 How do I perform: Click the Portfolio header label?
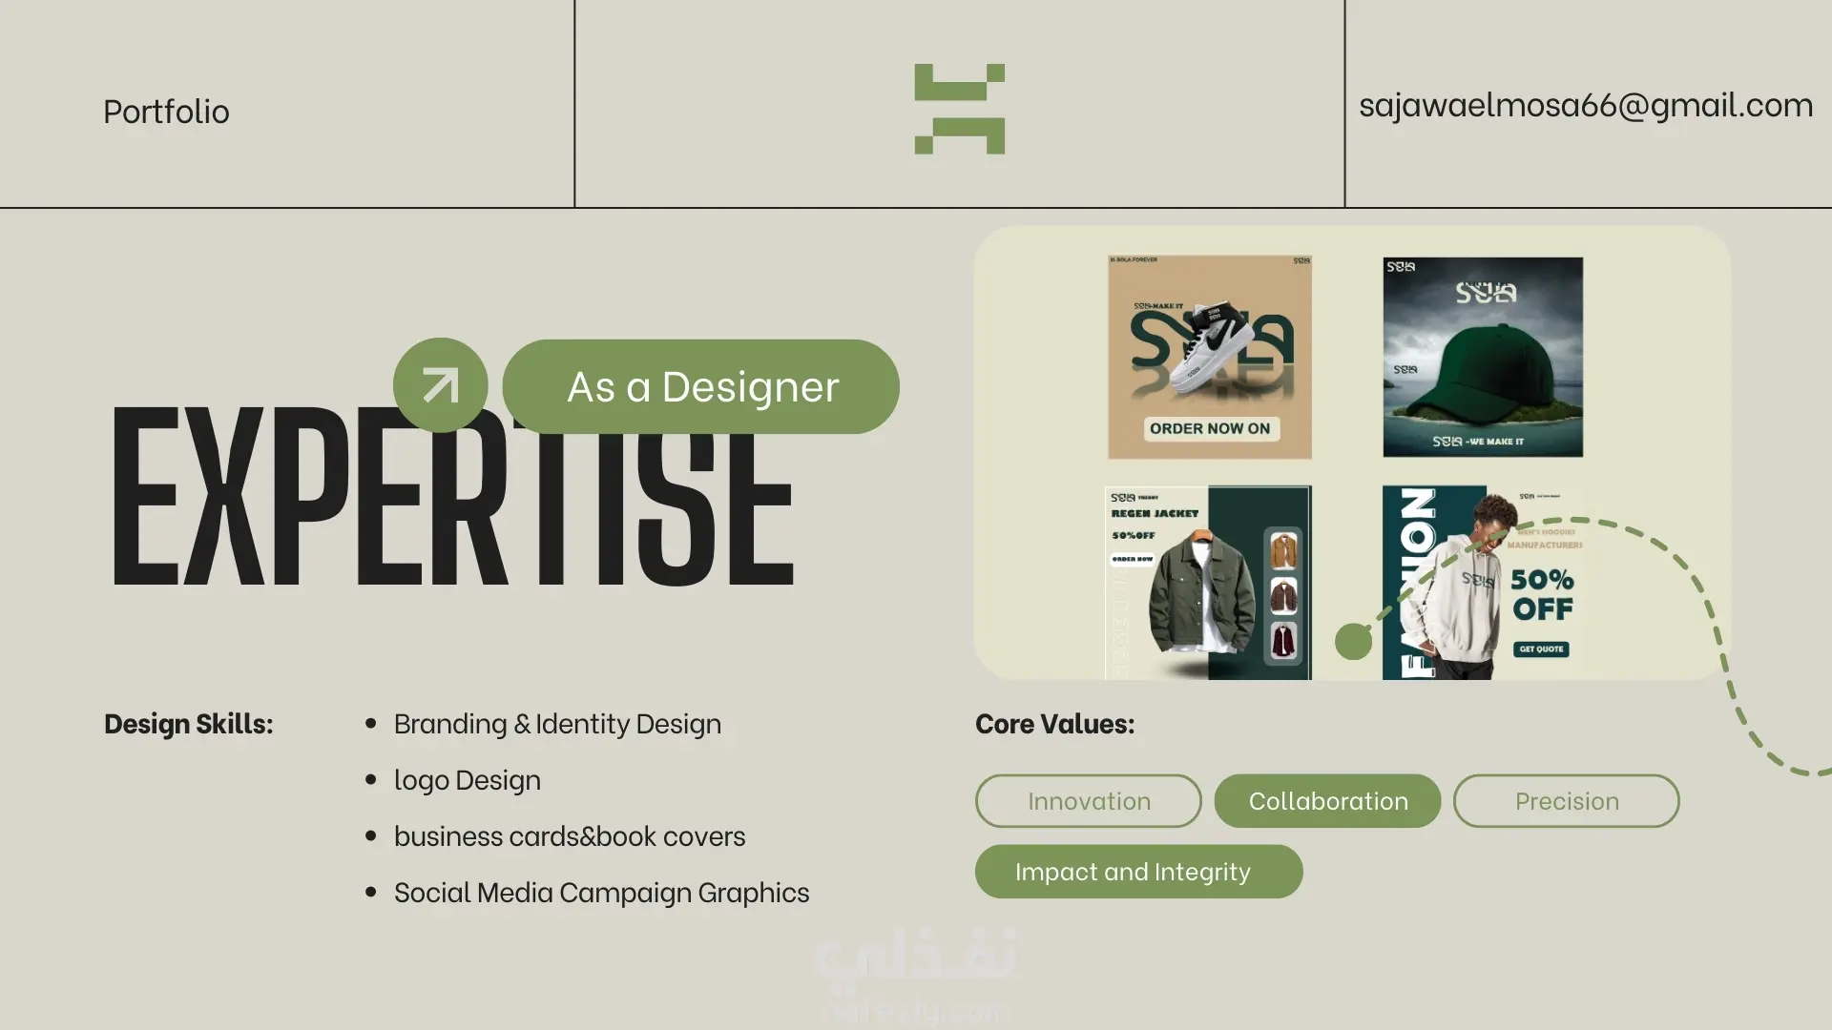(x=166, y=112)
